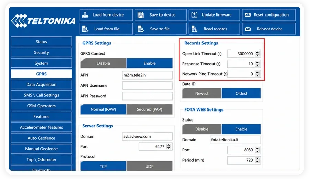Click Read records button text
The image size is (310, 179).
tap(215, 29)
